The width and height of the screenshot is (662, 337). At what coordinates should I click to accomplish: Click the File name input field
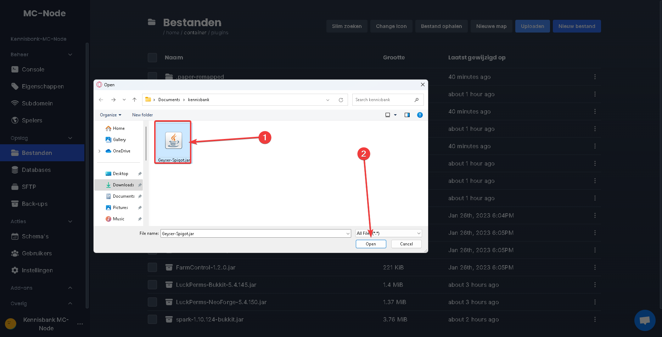click(253, 233)
